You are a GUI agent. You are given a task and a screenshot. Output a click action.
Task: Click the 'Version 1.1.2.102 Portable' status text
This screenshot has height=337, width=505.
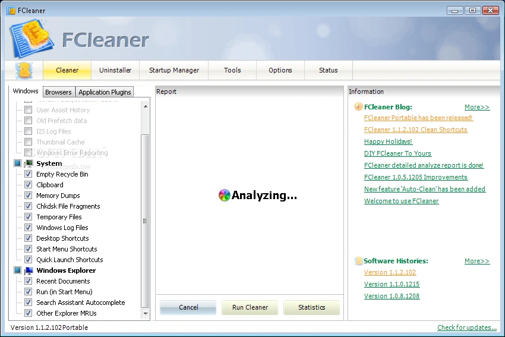tap(49, 327)
